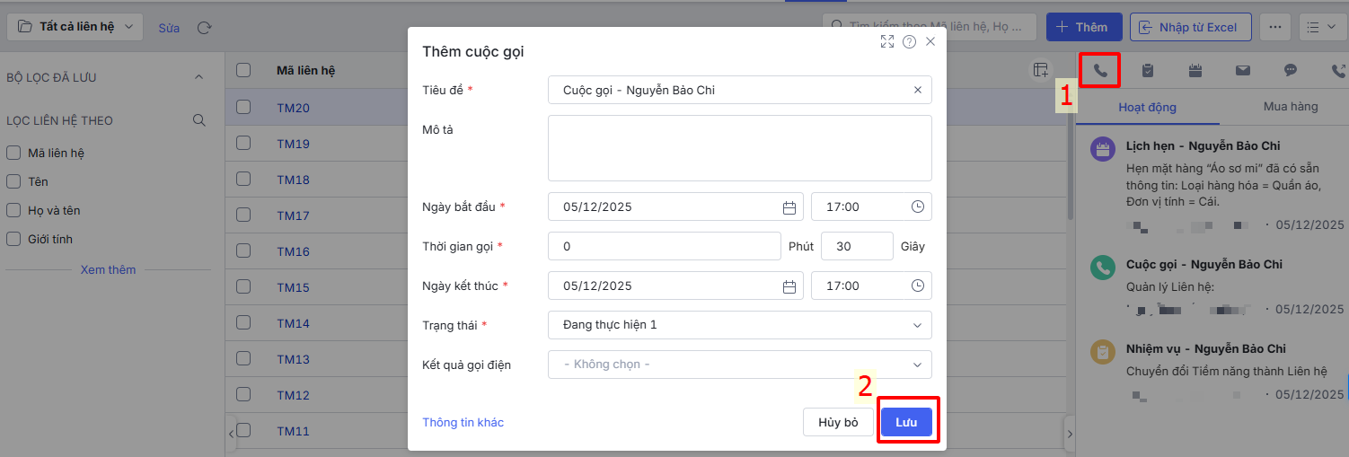Open the start date calendar picker icon
Viewport: 1349px width, 457px height.
789,207
